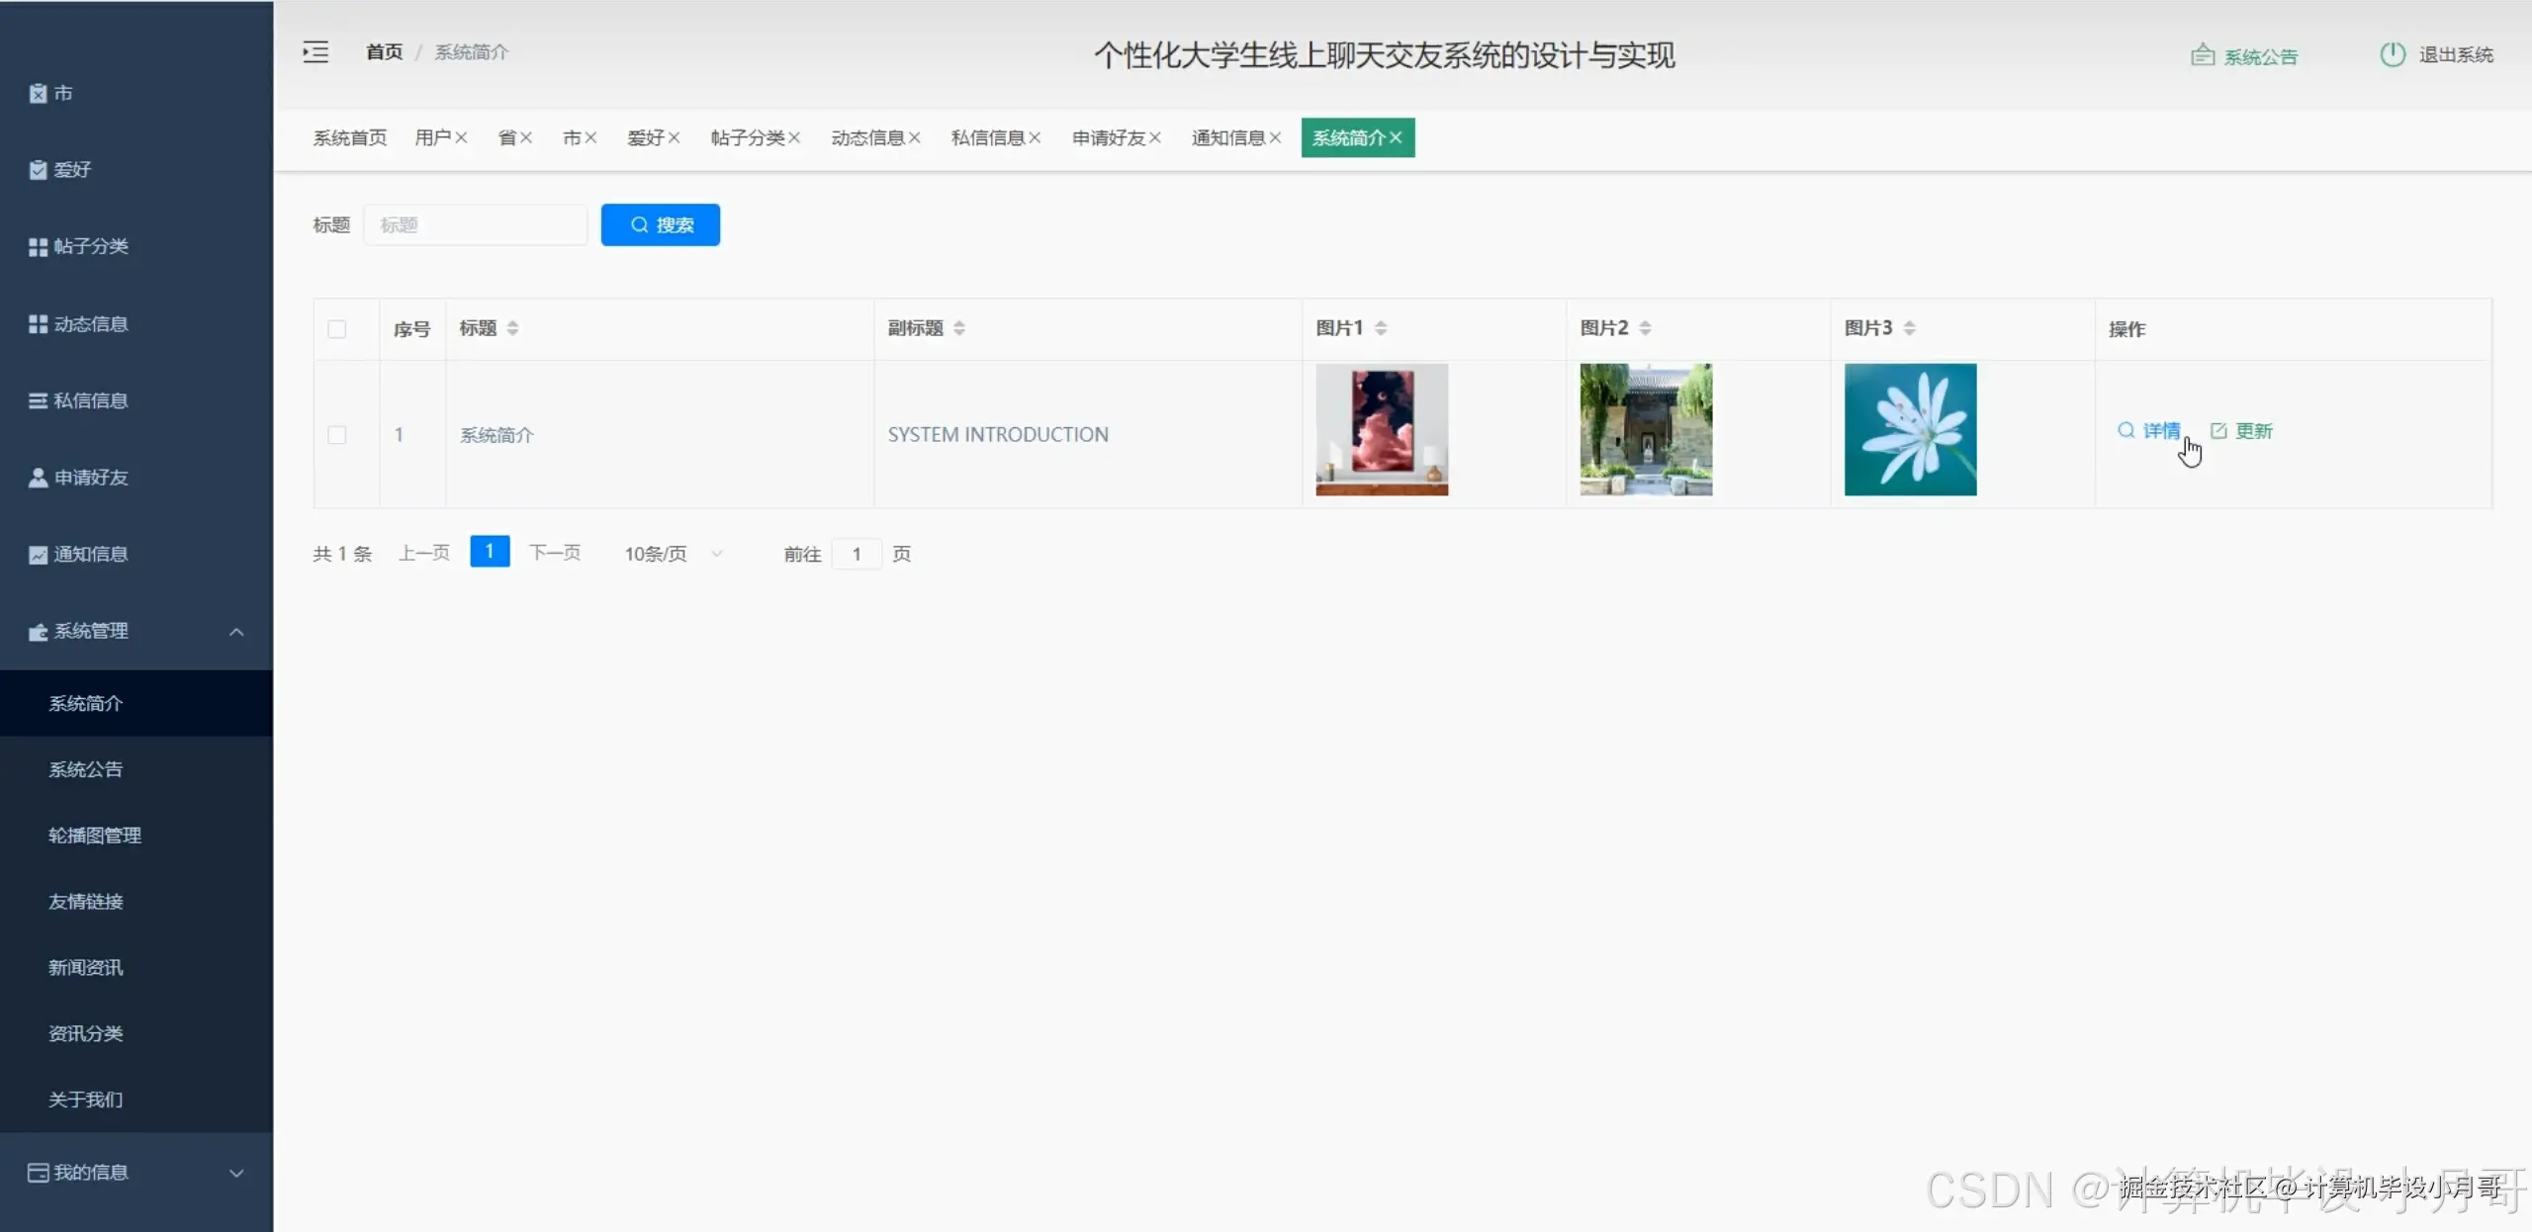
Task: Switch to the 用户 tab
Action: click(435, 137)
